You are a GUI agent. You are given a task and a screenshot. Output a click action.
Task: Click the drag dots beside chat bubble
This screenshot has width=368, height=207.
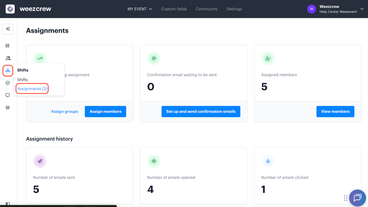(x=346, y=198)
